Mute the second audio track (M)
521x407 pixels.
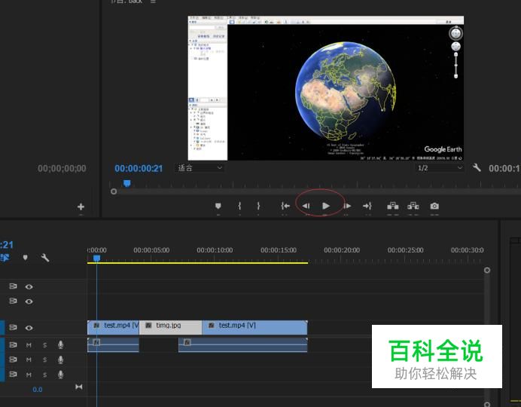coord(29,360)
